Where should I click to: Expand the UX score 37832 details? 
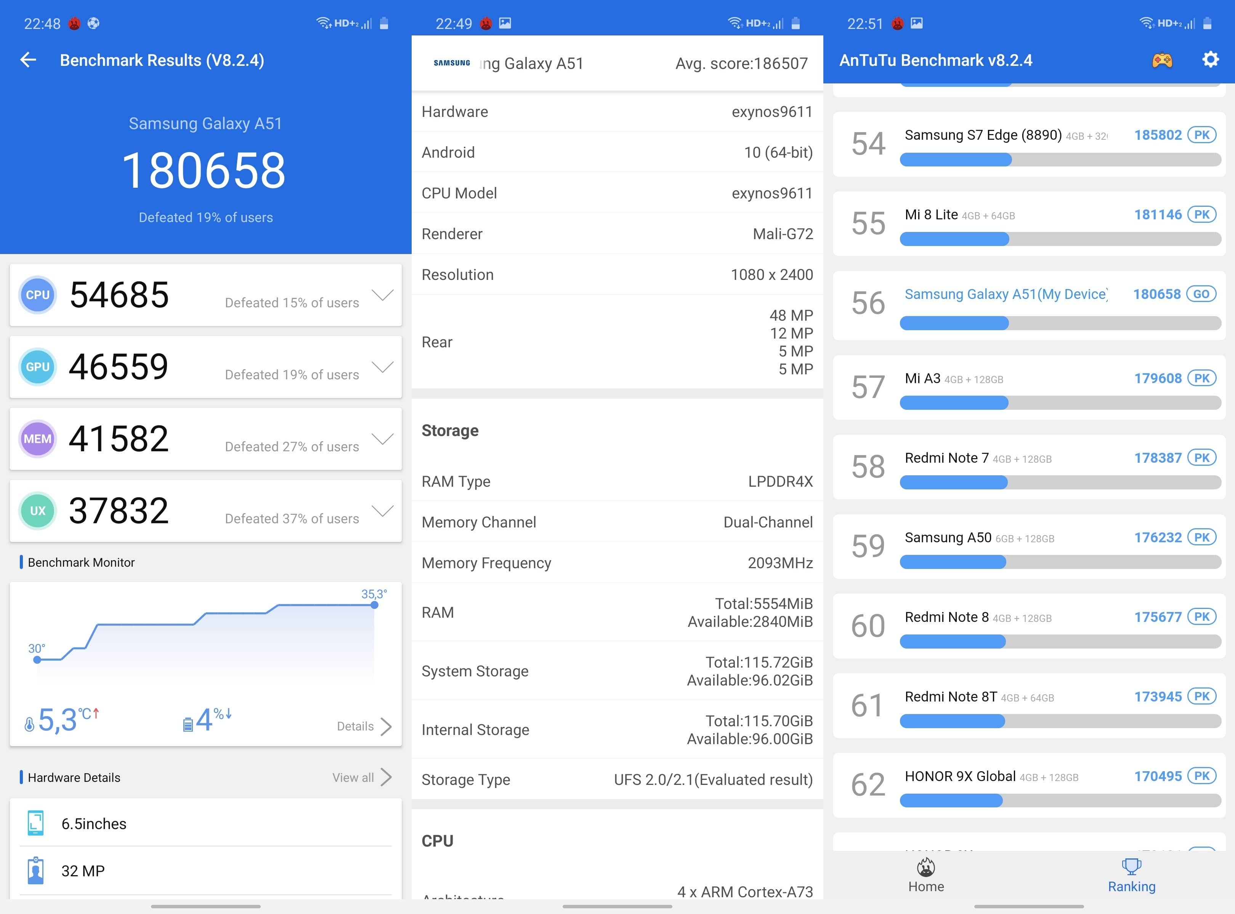383,511
